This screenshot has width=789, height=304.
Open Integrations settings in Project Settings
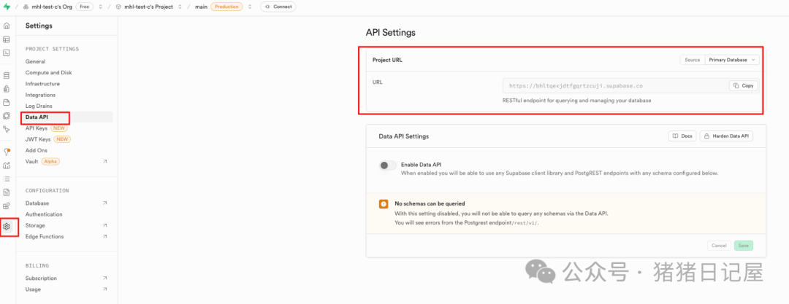[x=40, y=95]
